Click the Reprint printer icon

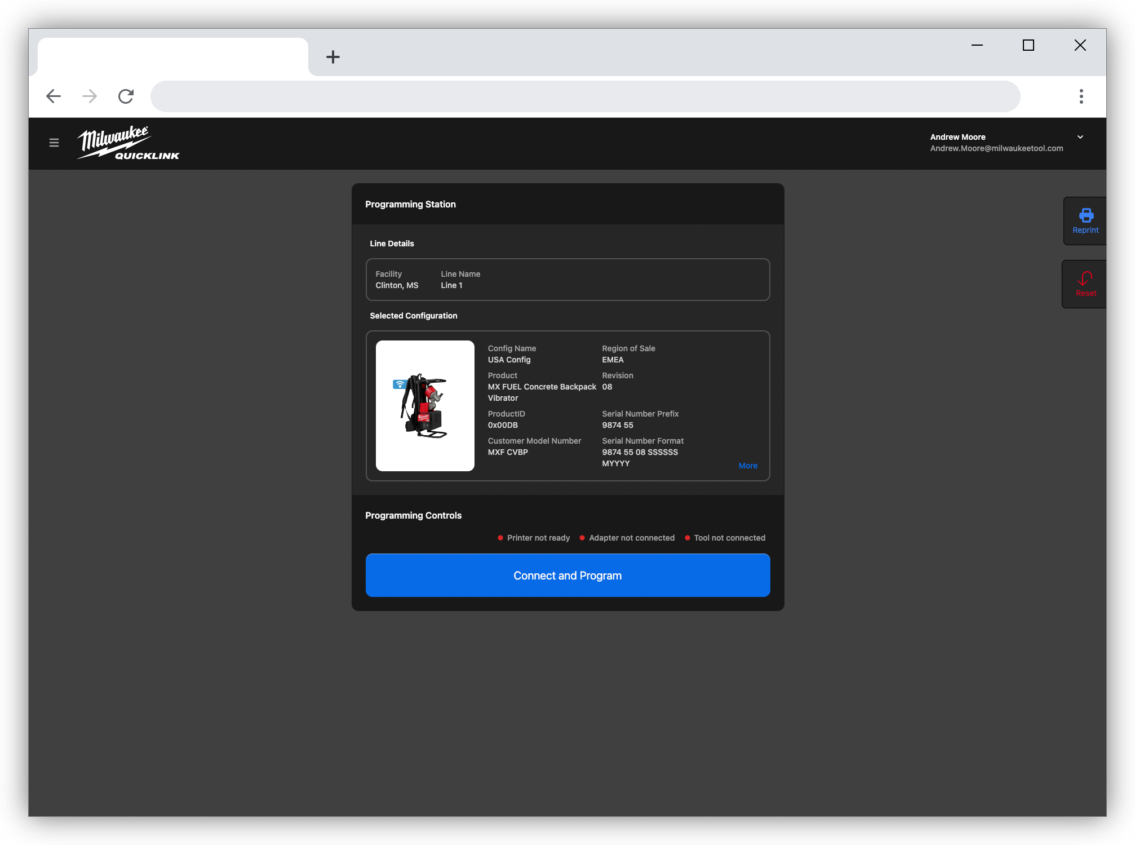pyautogui.click(x=1086, y=215)
